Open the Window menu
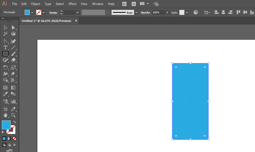 tap(98, 4)
